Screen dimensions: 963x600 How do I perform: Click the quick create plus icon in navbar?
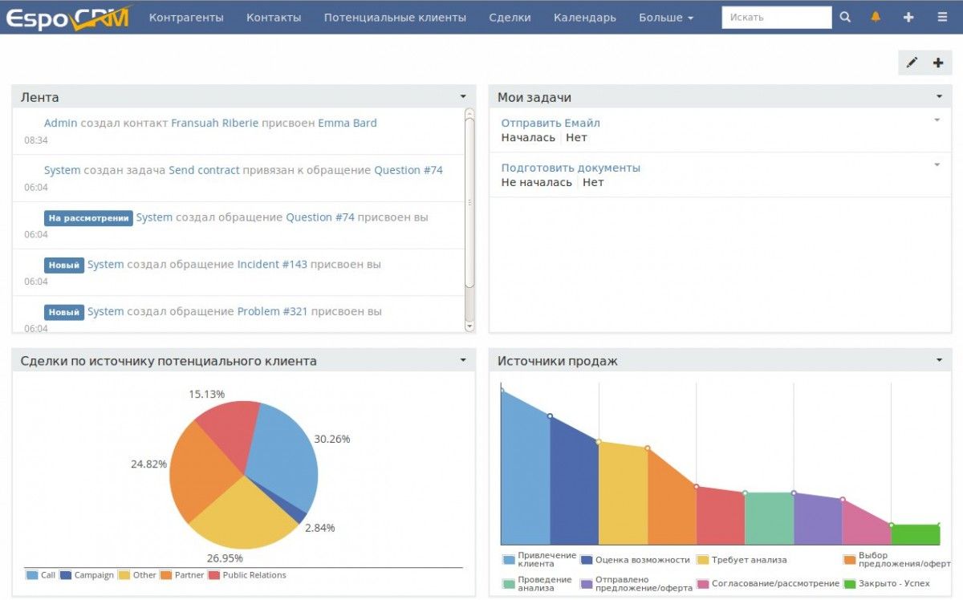point(908,17)
